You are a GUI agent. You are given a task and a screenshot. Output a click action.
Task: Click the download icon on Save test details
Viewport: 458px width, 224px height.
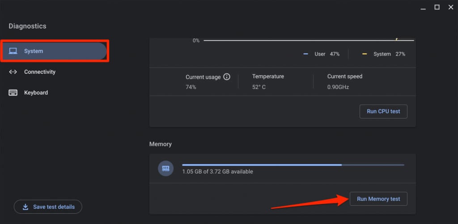25,207
